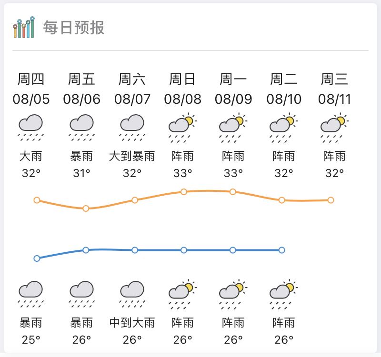Screen dimensions: 381x357
Task: Click the 25° point on the blue low-temperature line
Action: point(37,258)
